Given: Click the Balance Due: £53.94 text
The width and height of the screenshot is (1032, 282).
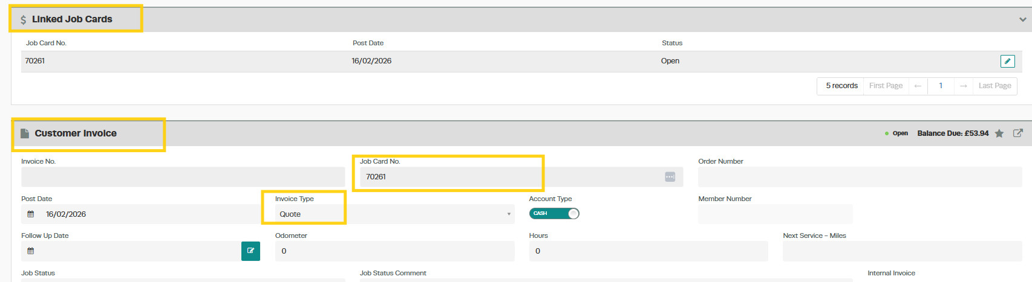Looking at the screenshot, I should click(953, 133).
